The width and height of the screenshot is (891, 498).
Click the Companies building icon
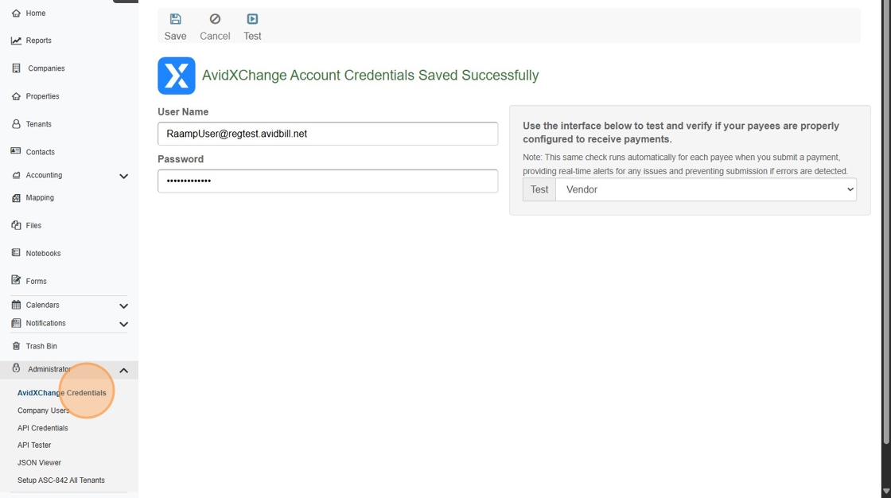(x=16, y=68)
